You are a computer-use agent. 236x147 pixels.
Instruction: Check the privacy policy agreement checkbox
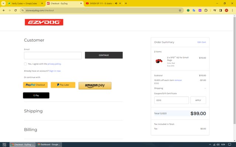coord(25,64)
